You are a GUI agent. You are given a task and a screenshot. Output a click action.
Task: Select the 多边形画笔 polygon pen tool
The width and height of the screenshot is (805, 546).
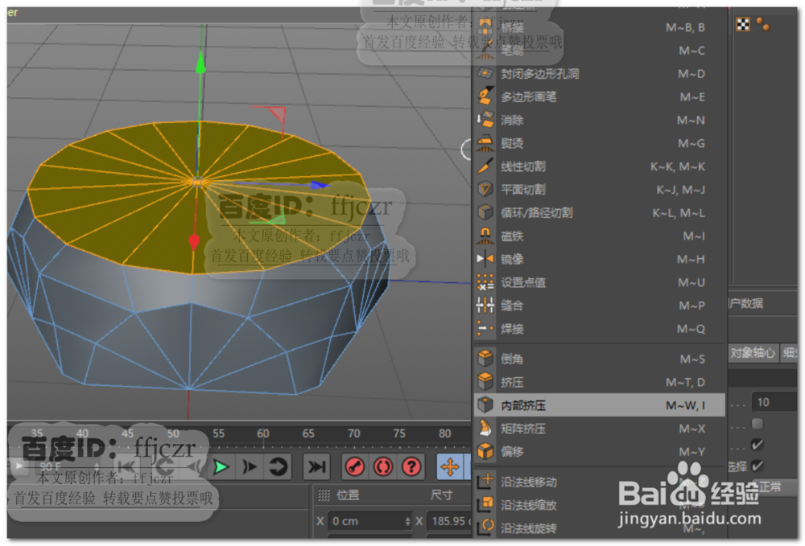click(599, 96)
